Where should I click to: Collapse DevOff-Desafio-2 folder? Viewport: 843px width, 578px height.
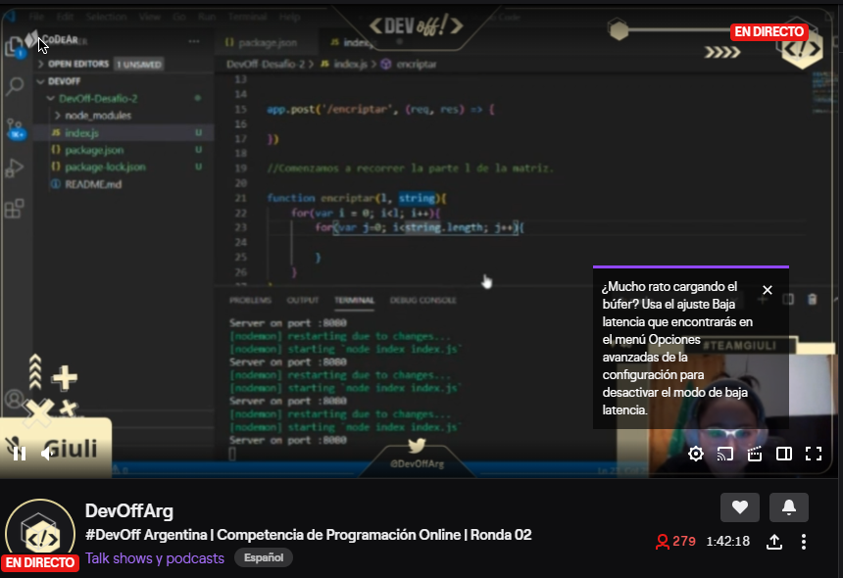98,99
